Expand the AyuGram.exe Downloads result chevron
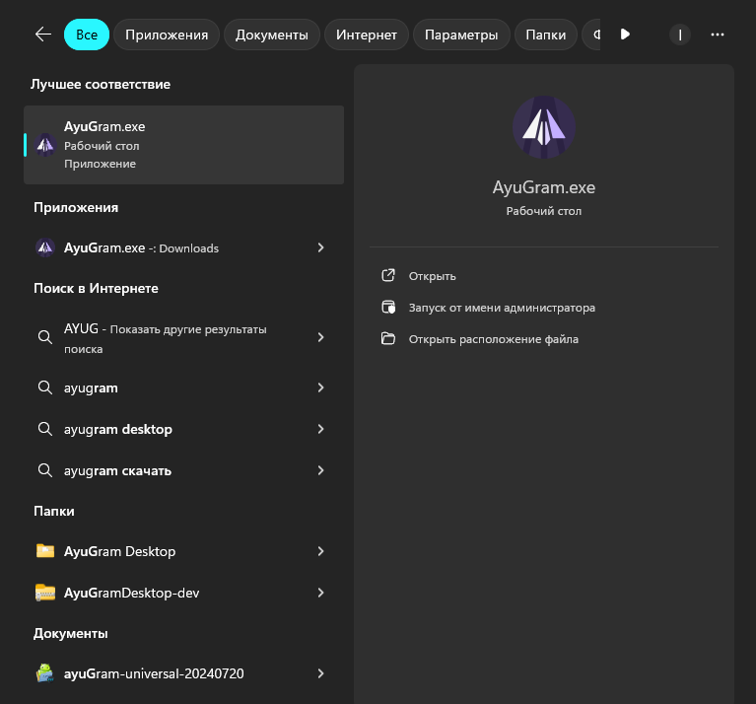The image size is (756, 704). (320, 247)
